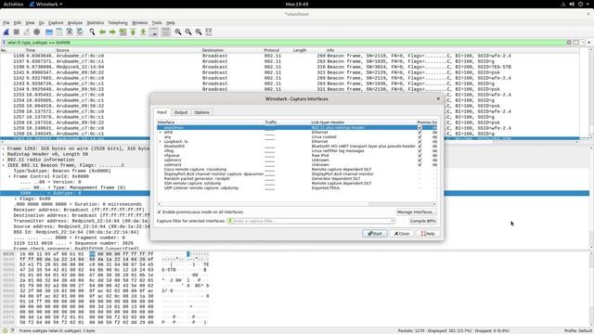Save the capture file from the toolbar
The image size is (594, 334).
59,32
